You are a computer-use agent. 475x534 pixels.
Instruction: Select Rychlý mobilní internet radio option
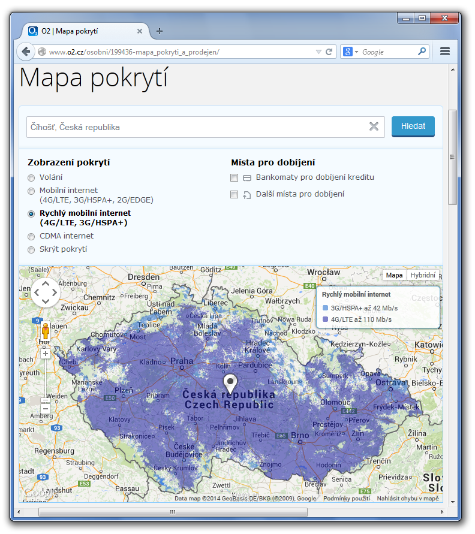point(31,214)
